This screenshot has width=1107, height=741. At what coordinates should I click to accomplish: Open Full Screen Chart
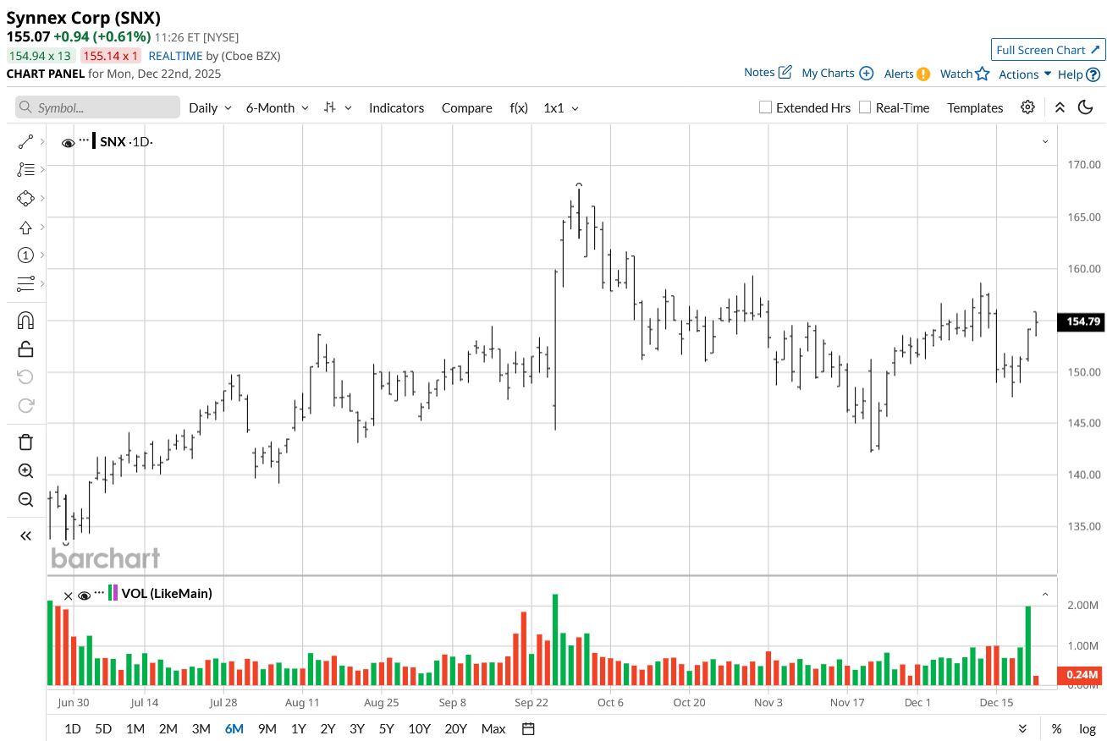1049,50
